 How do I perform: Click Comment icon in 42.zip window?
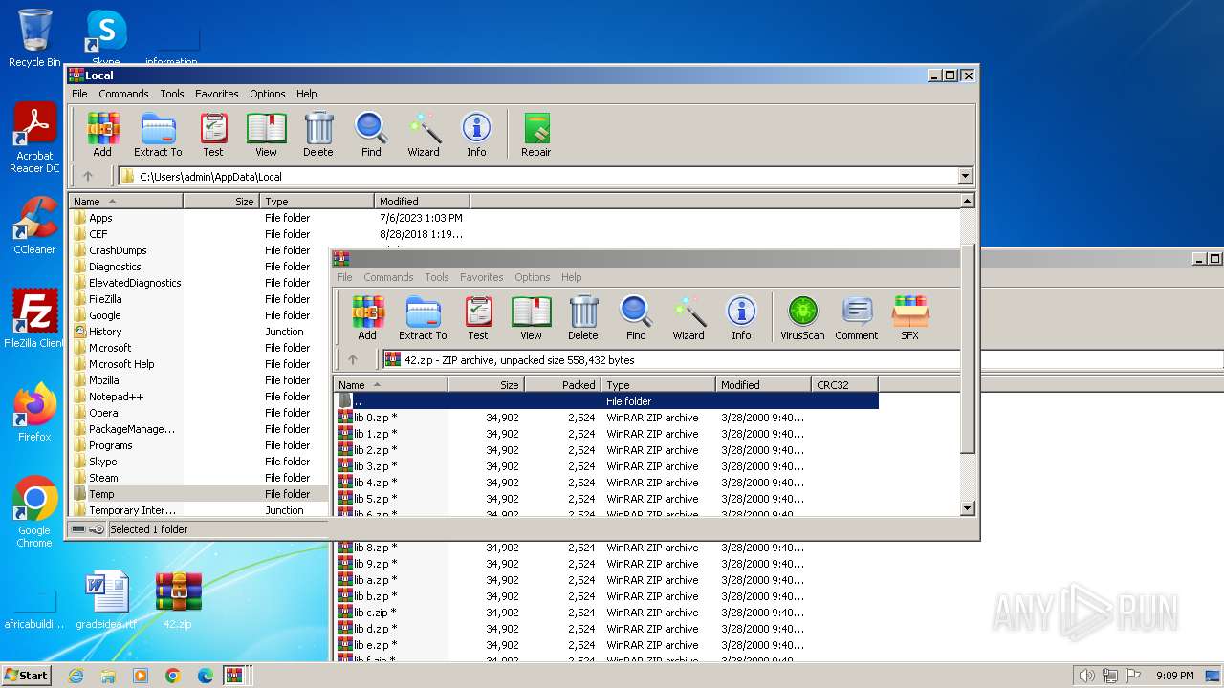[857, 318]
